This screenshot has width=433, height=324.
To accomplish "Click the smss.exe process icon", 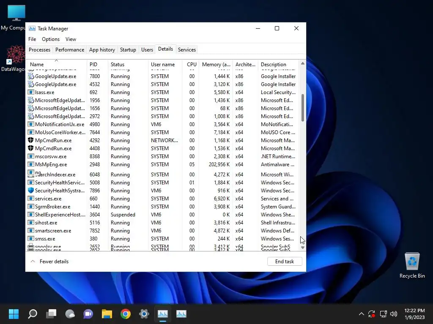I will coord(30,239).
